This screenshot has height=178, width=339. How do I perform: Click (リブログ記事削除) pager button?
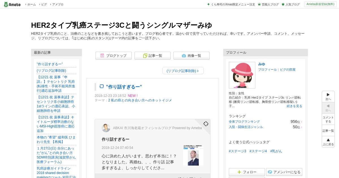[x=183, y=71]
